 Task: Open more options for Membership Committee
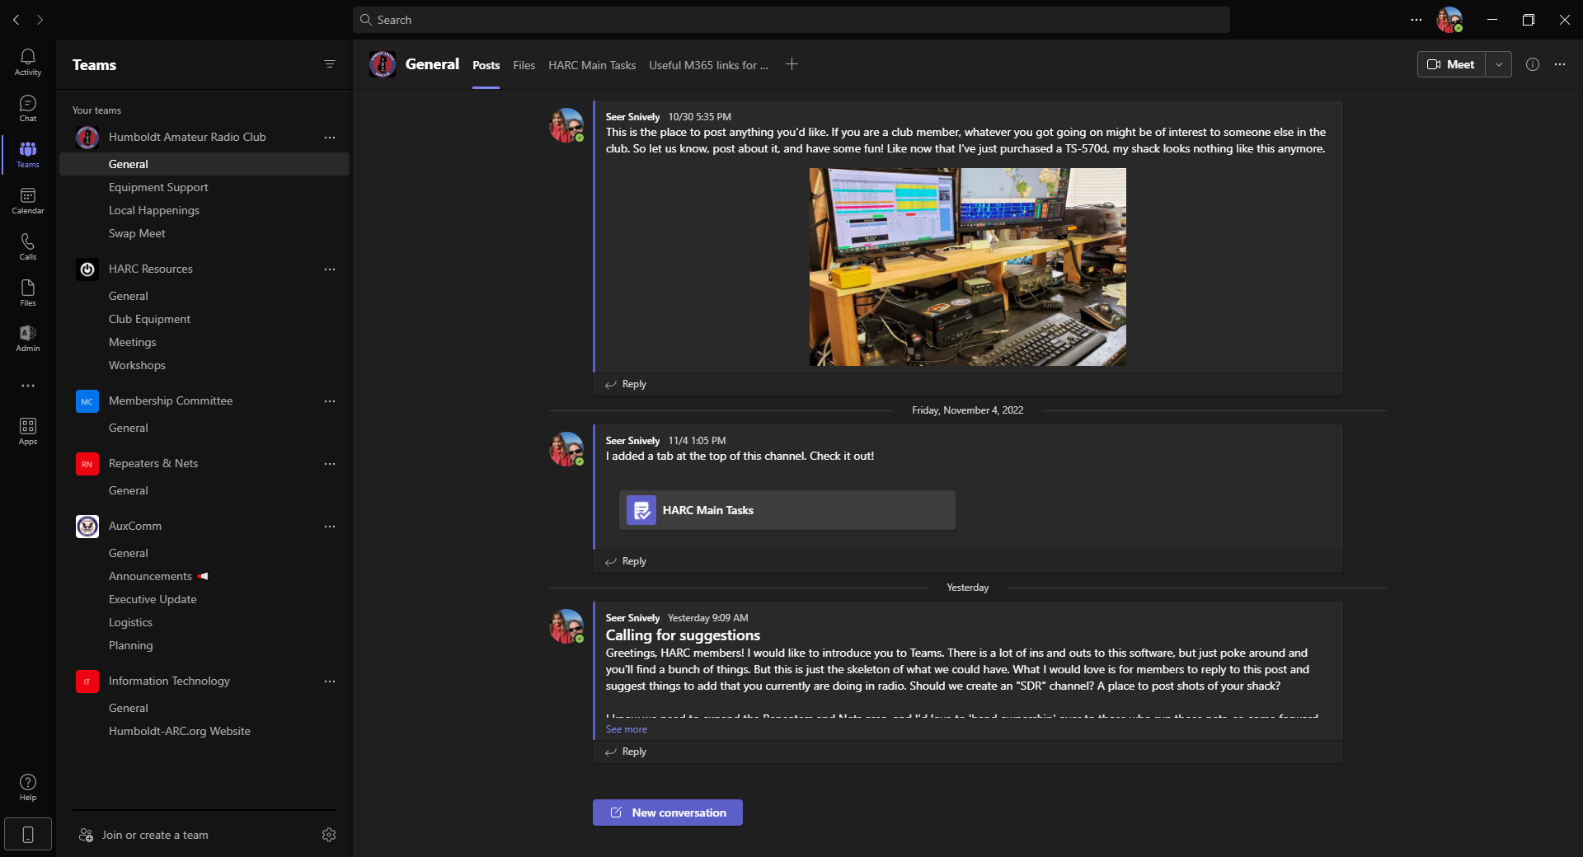[330, 401]
